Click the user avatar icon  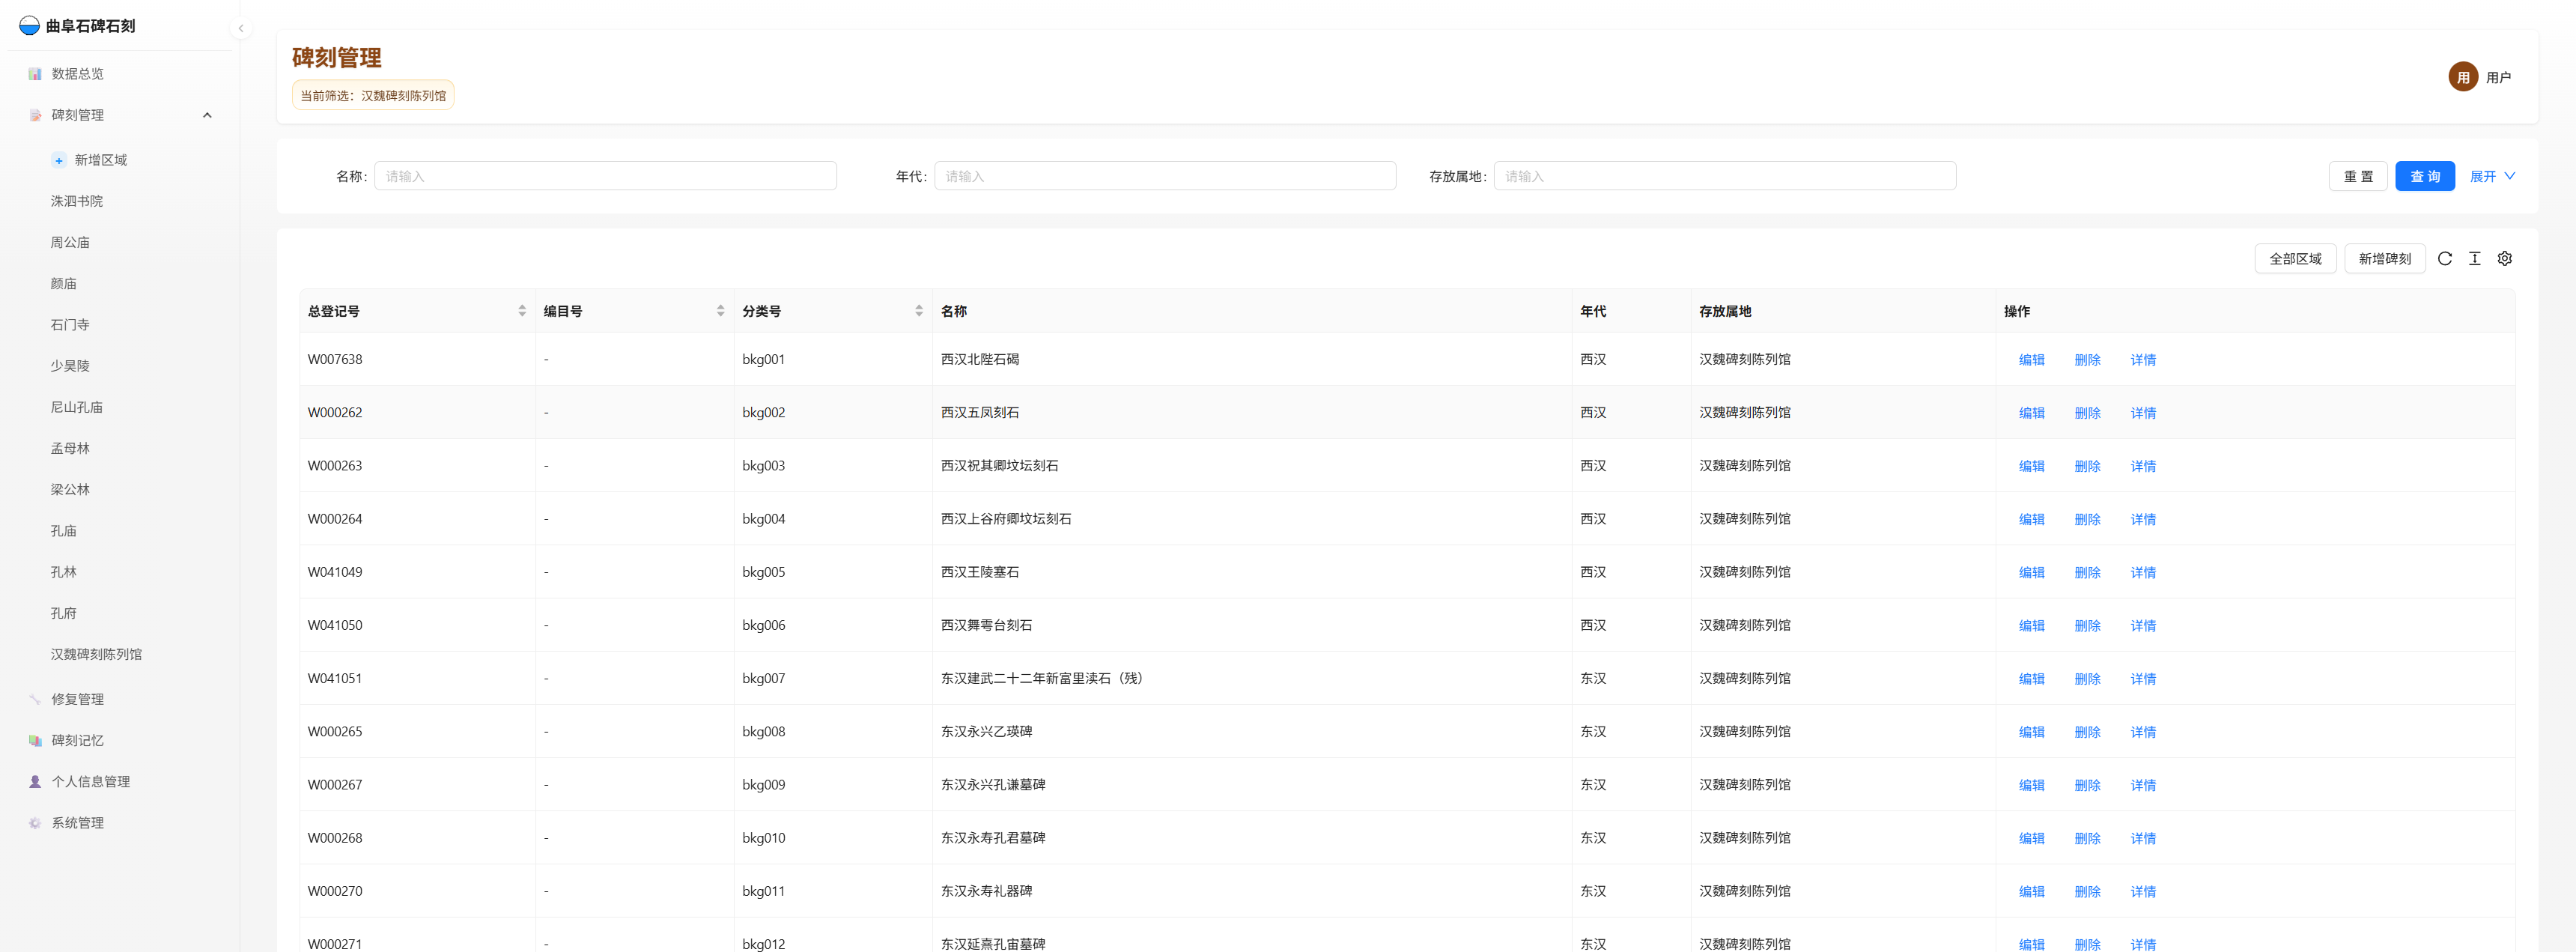pyautogui.click(x=2462, y=77)
